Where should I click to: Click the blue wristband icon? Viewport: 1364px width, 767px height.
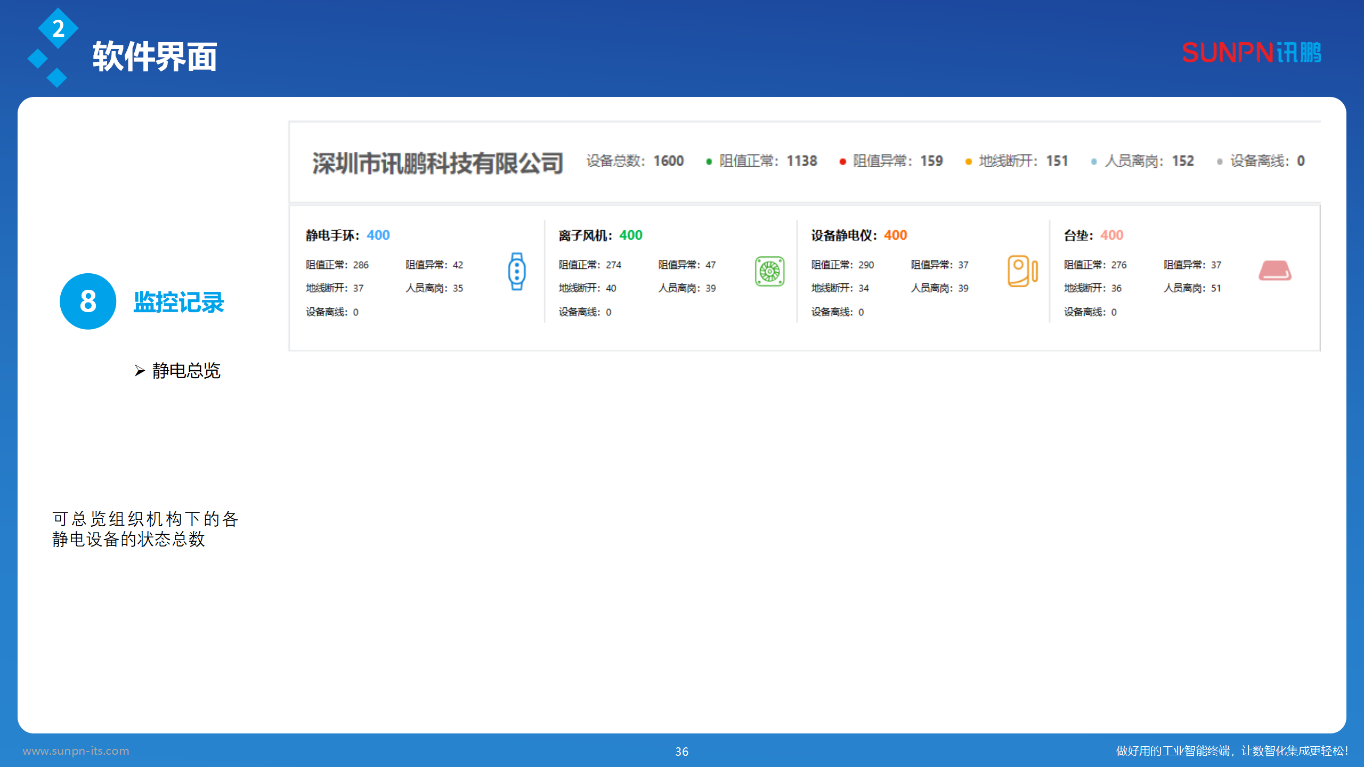(516, 272)
